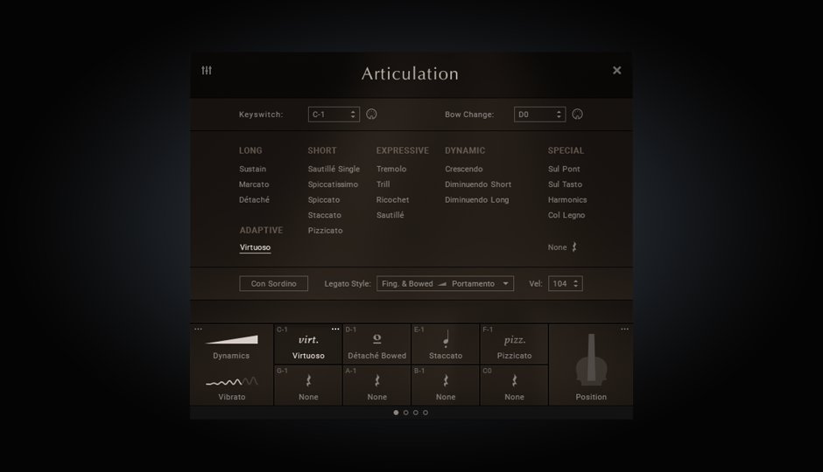
Task: Open the mixer settings icon beside the title
Action: click(207, 71)
